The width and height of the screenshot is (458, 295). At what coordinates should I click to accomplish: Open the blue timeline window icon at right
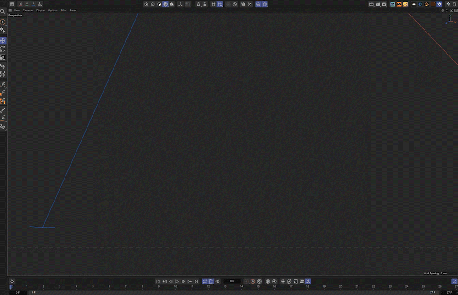454,281
